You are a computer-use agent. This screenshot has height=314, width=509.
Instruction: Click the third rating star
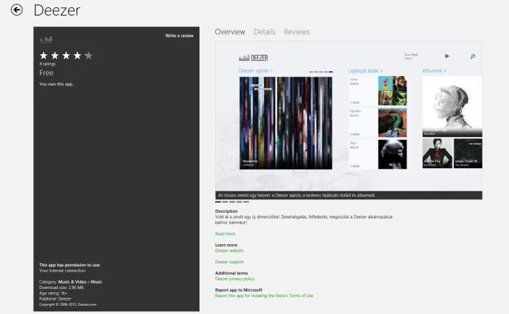coord(66,56)
